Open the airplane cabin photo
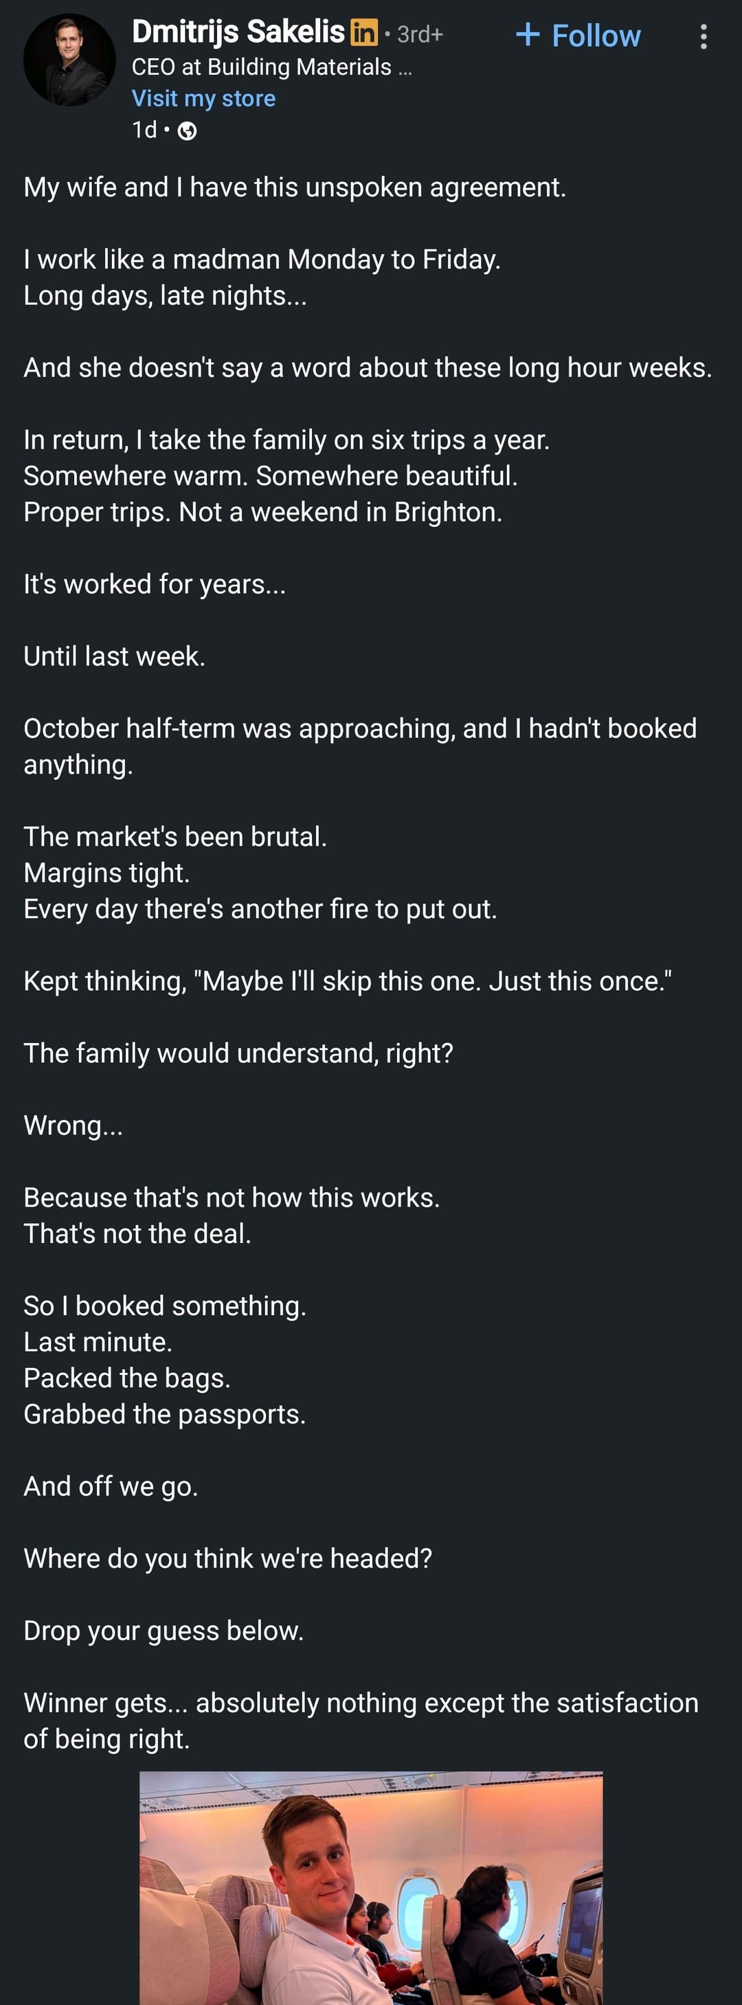This screenshot has width=742, height=2005. [370, 1887]
